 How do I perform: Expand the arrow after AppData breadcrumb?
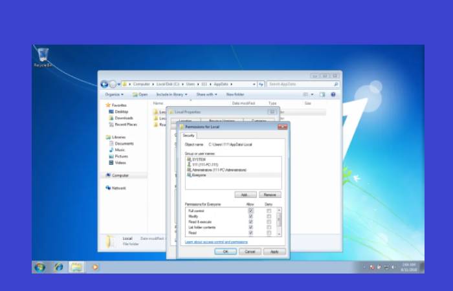[232, 84]
